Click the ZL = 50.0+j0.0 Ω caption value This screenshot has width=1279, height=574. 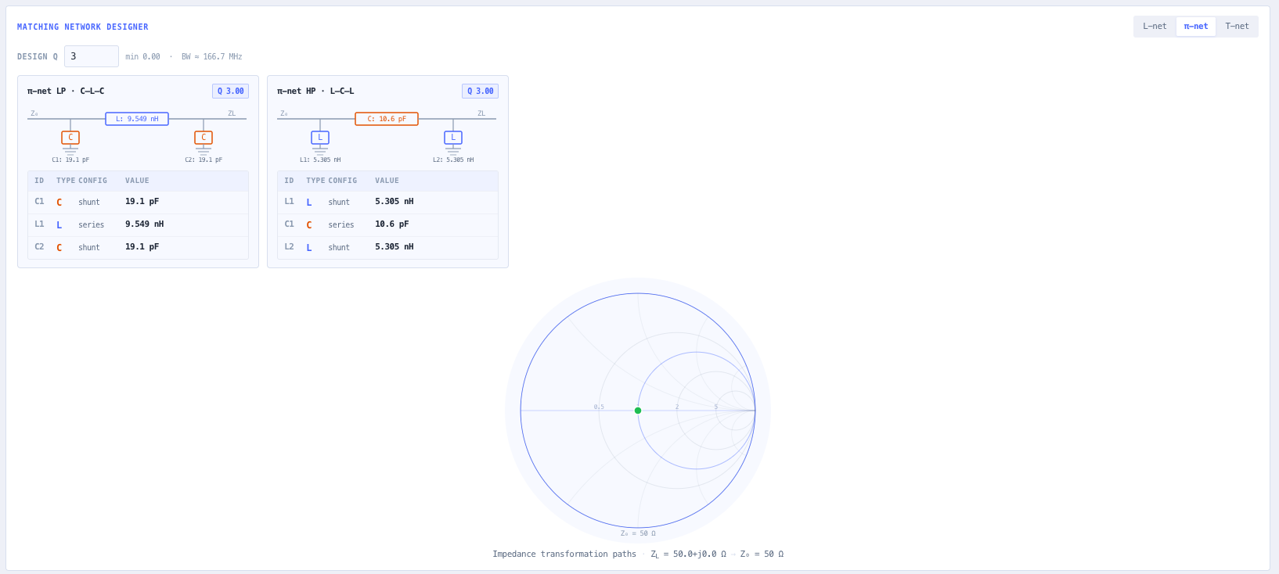(688, 554)
